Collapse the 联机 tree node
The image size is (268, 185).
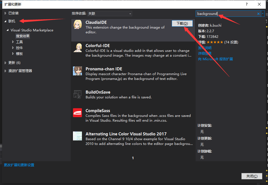click(x=5, y=21)
